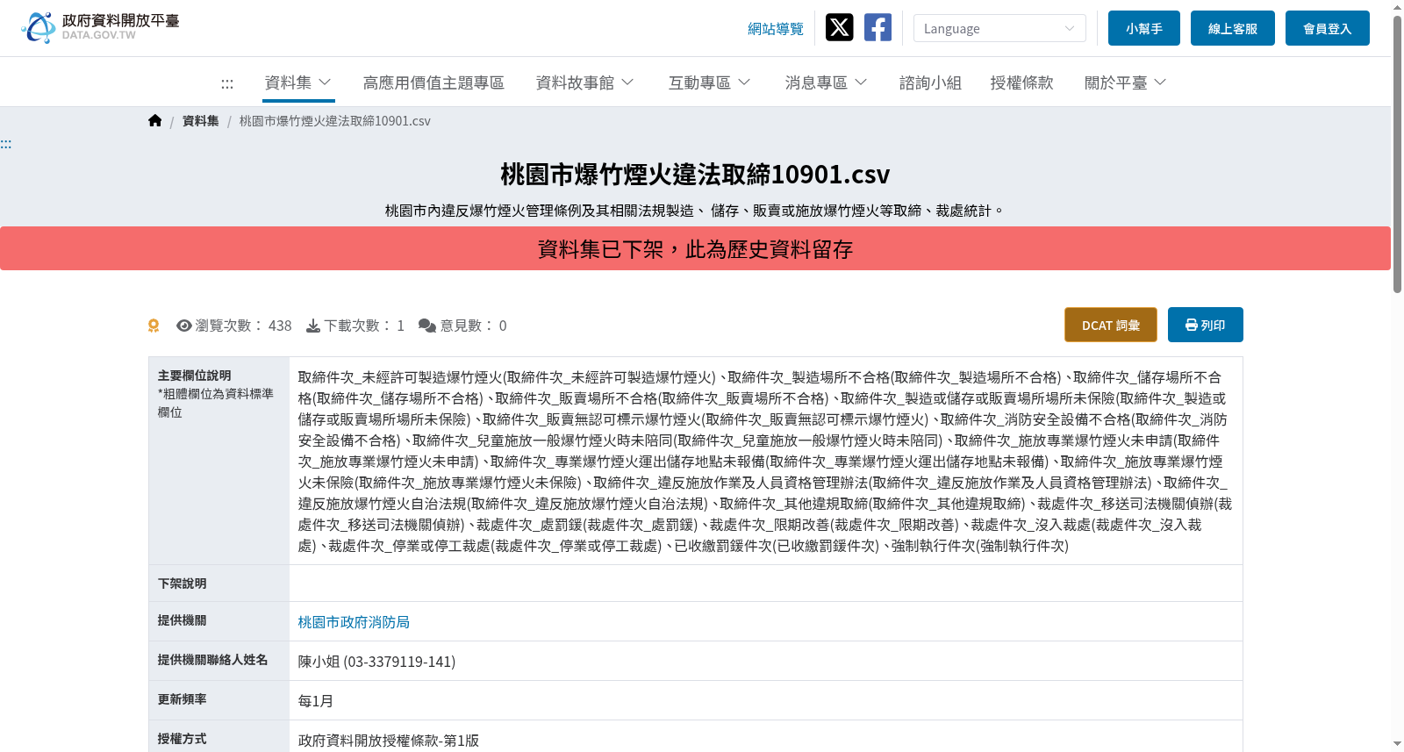Open the X (Twitter) social icon

(840, 28)
